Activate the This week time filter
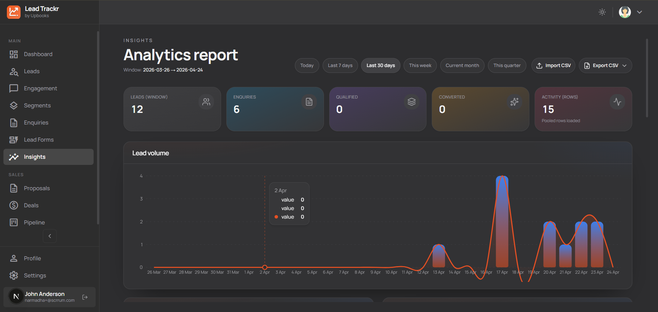This screenshot has height=312, width=658. [x=420, y=65]
